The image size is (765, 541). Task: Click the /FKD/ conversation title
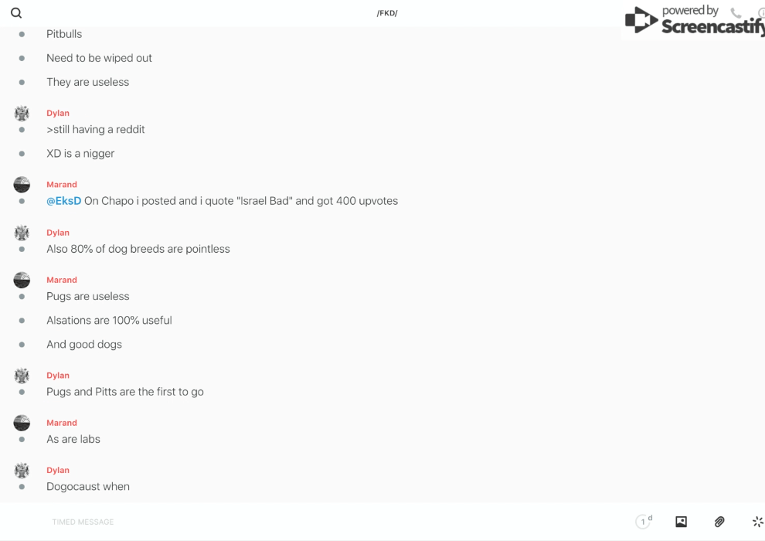tap(386, 13)
